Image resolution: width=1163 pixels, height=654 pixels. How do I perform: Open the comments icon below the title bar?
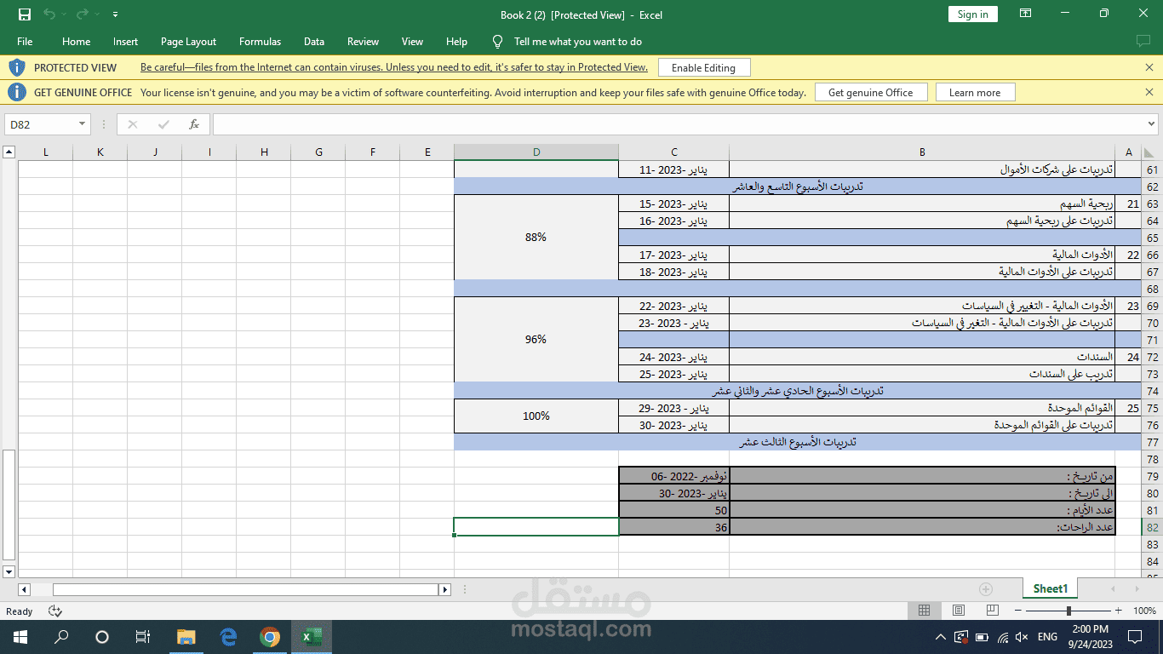tap(1143, 41)
